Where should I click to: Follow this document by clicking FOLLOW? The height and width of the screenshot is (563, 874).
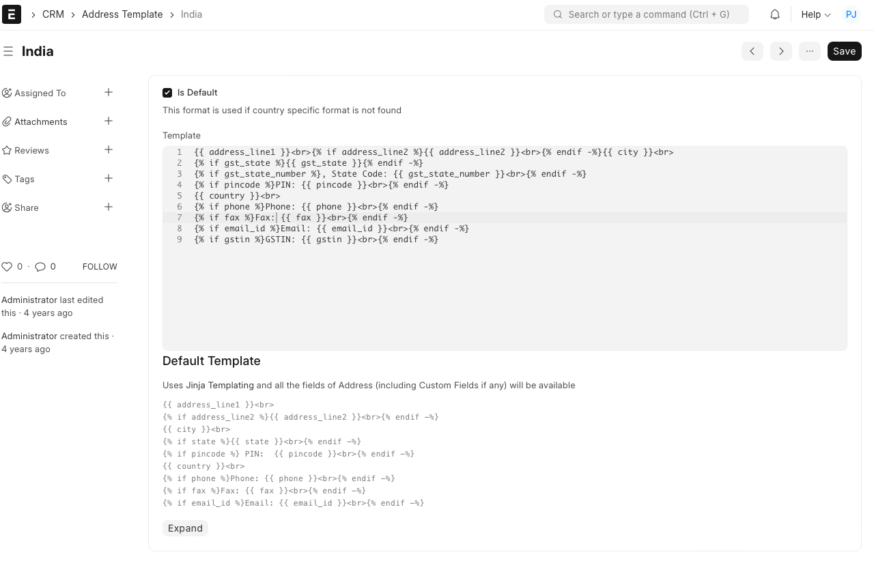click(x=99, y=266)
